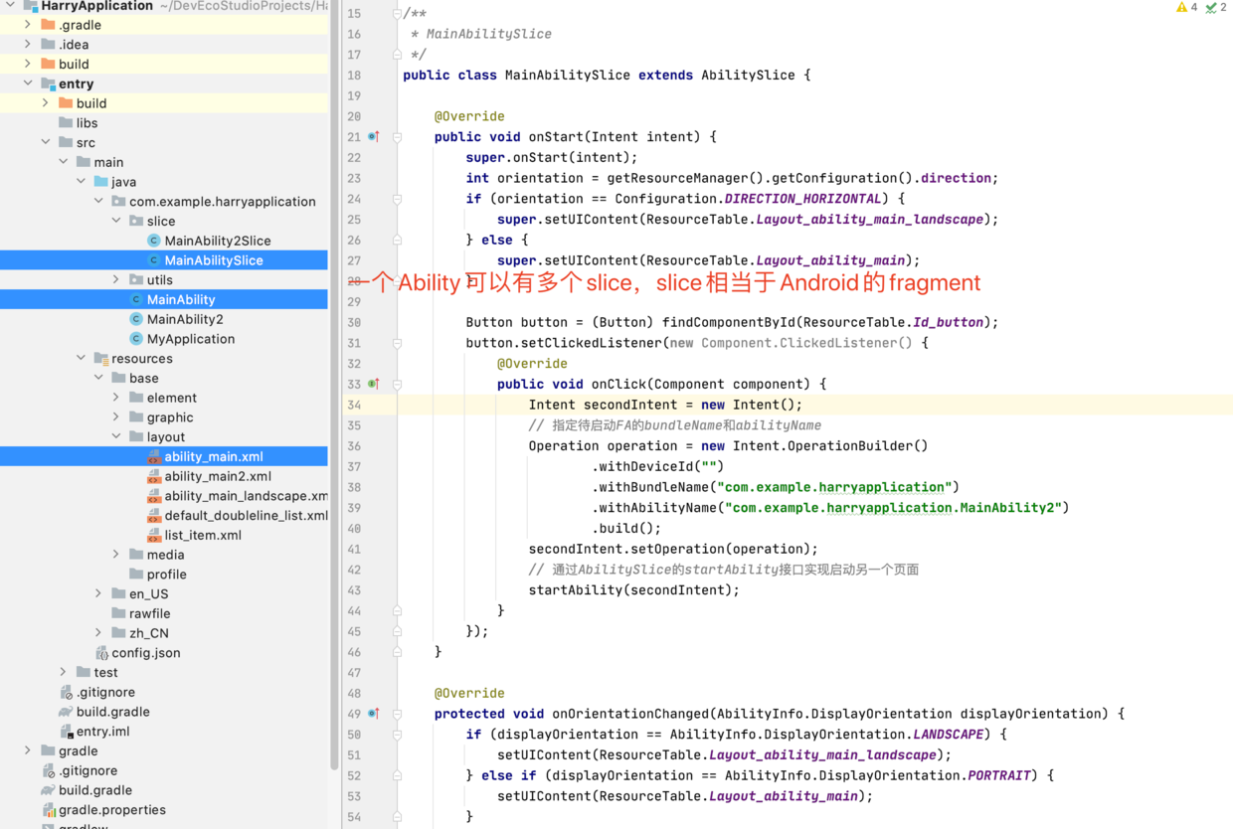1233x829 pixels.
Task: Click the ability_main2.xml file icon
Action: (154, 476)
